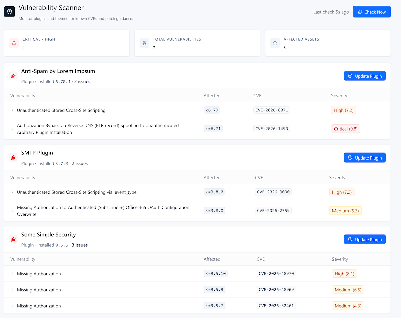Viewport: 401px width, 318px height.
Task: Click the Critical / High warning triangle icon
Action: [x=14, y=43]
